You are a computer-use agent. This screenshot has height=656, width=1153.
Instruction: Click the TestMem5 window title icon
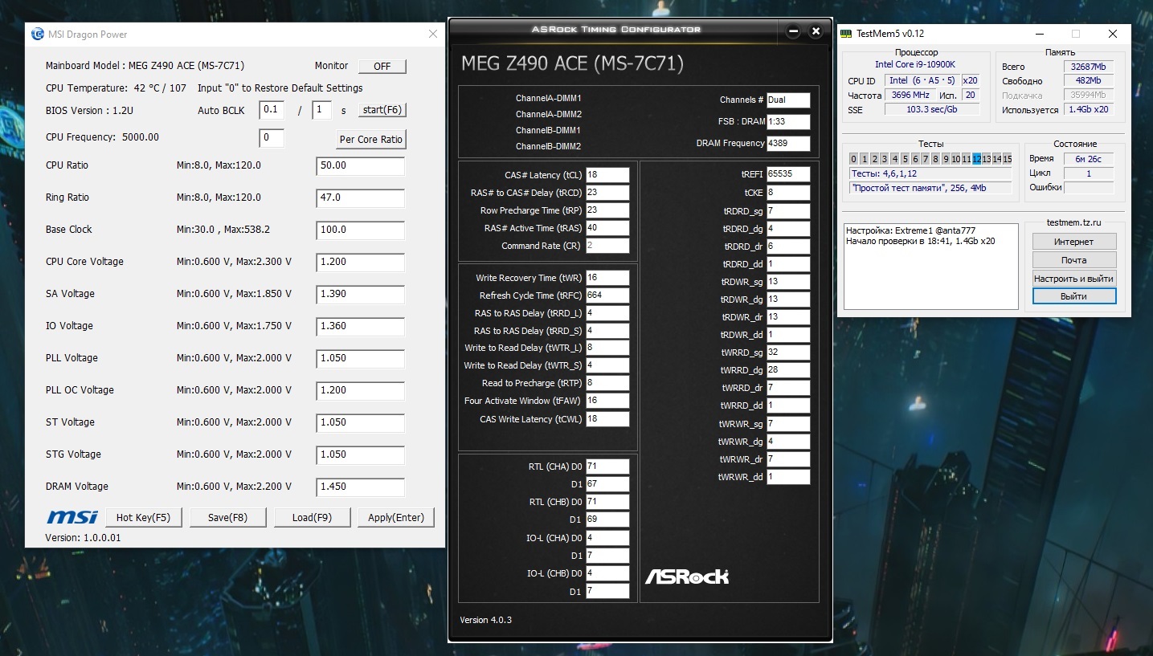(x=846, y=34)
